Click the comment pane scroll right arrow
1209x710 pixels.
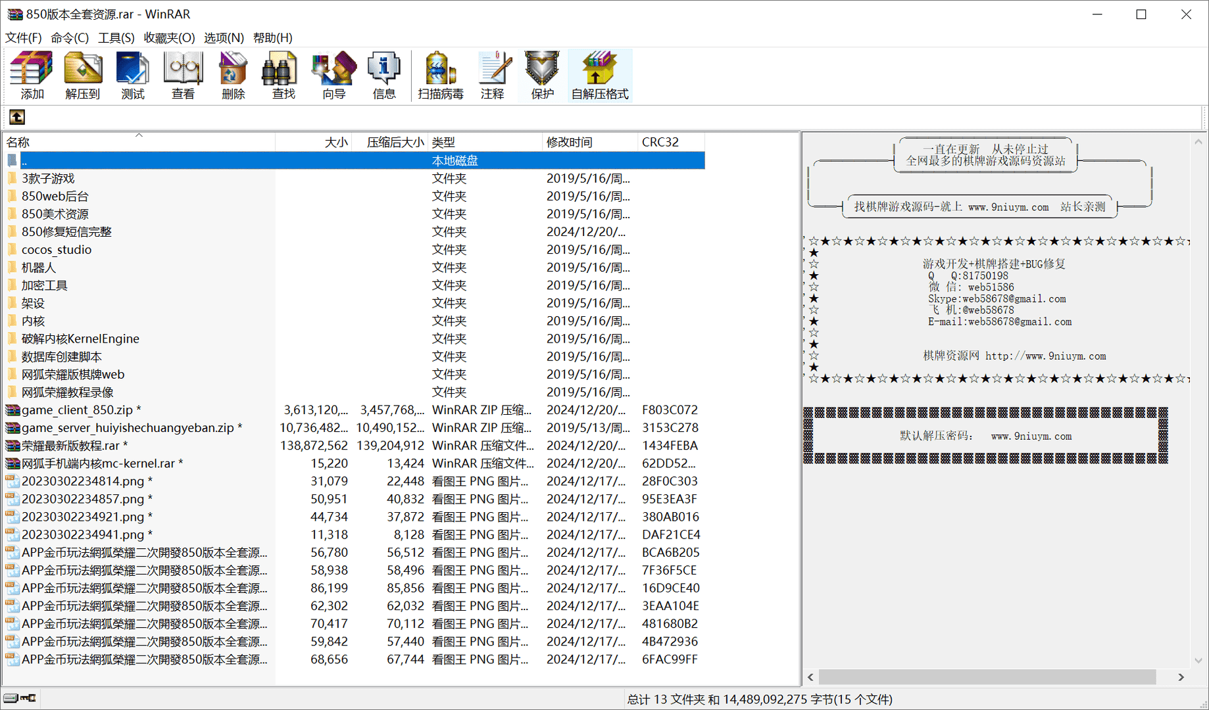[1181, 676]
